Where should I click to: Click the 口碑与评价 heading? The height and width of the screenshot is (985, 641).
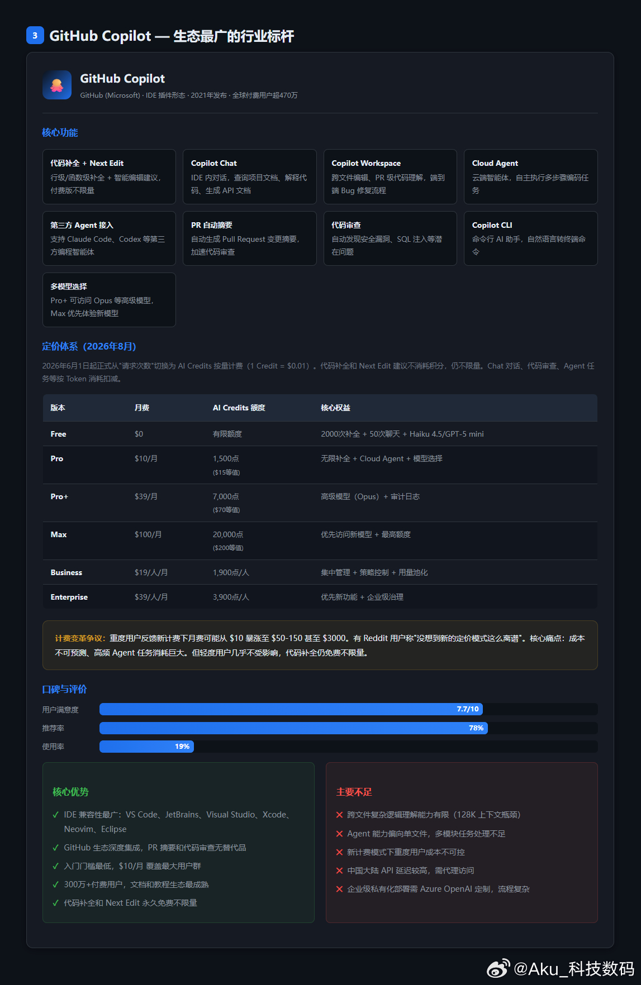tap(64, 689)
